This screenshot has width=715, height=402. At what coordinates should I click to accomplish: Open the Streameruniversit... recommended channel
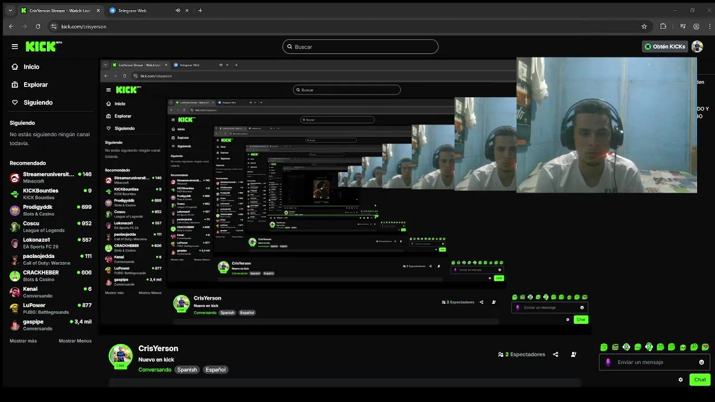50,178
